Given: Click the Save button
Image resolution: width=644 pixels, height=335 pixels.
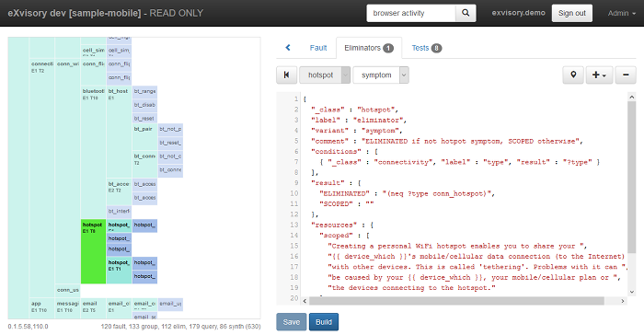Looking at the screenshot, I should 292,322.
